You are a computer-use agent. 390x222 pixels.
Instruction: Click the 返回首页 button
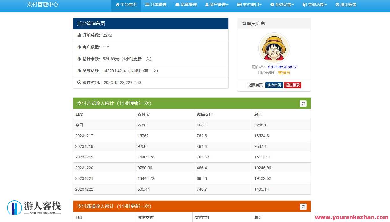[x=255, y=85]
